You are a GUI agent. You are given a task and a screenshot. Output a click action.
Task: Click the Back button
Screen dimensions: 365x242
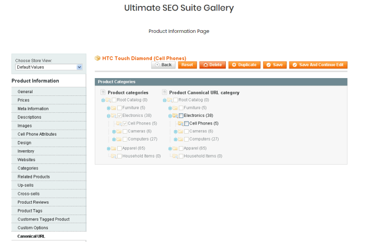[163, 65]
